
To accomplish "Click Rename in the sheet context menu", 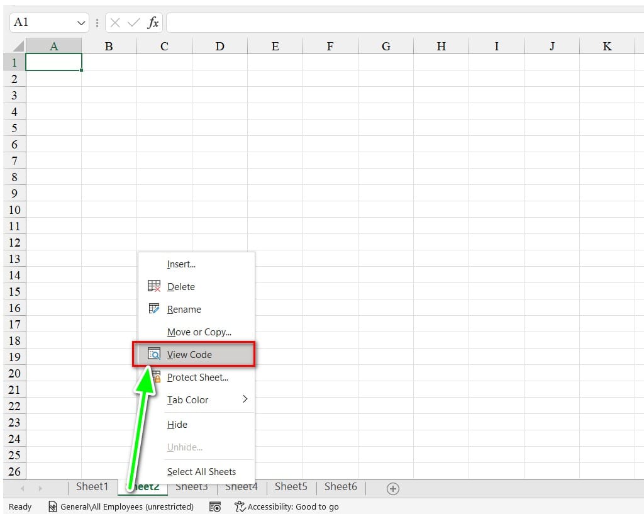I will (x=184, y=309).
